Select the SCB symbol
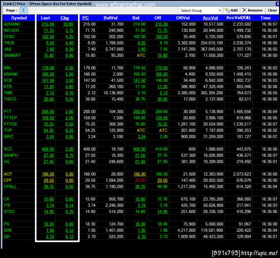The width and height of the screenshot is (280, 258). tap(8, 80)
